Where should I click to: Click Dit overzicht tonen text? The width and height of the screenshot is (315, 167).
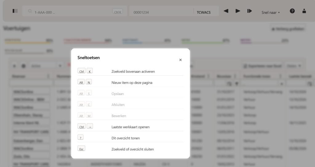(126, 138)
